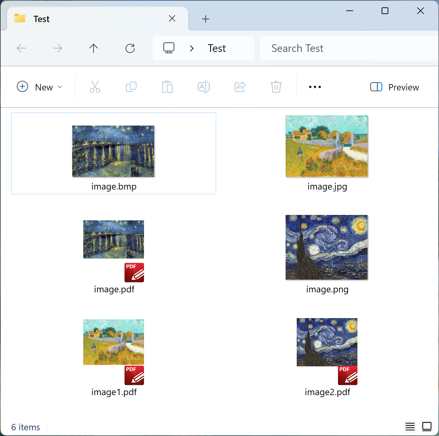Image resolution: width=439 pixels, height=436 pixels.
Task: Click the image1.pdf file name
Action: click(114, 392)
